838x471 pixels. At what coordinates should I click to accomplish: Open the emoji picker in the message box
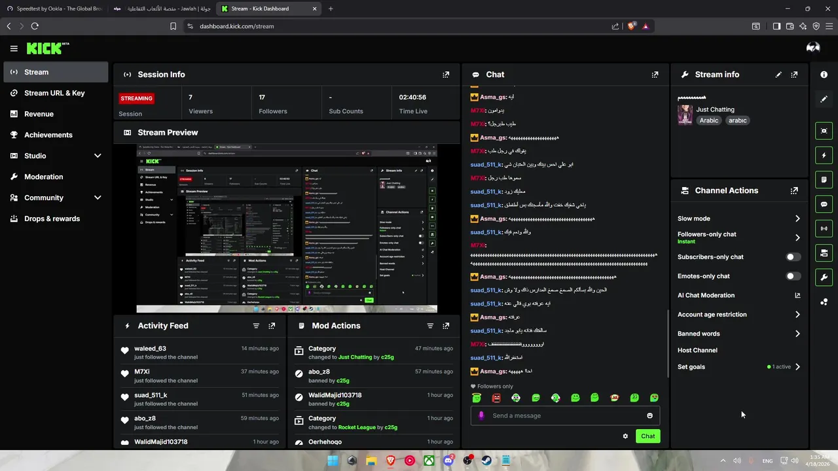coord(649,415)
